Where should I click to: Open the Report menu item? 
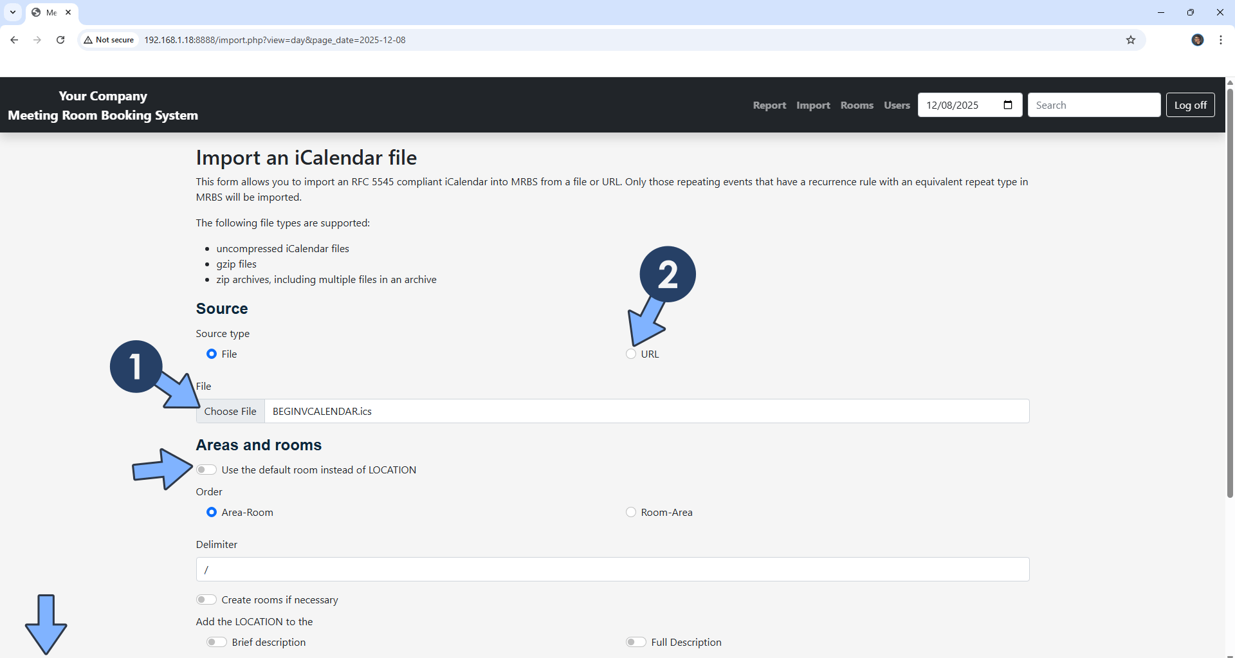(769, 105)
